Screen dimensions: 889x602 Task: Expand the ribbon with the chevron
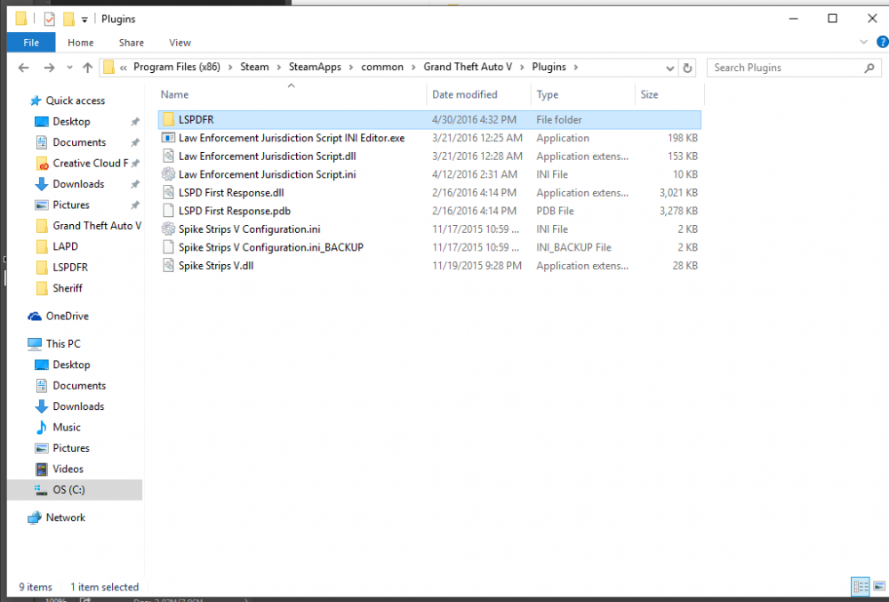click(863, 42)
